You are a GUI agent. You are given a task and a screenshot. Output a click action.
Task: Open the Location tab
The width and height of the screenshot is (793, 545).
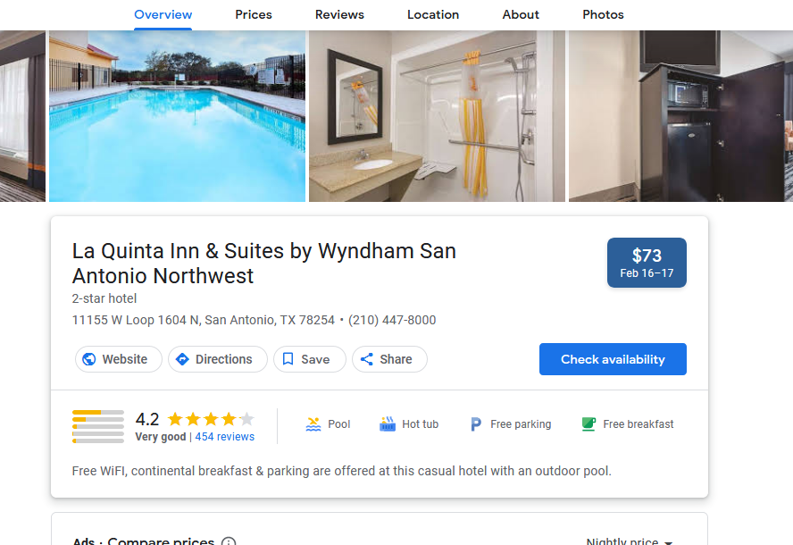pyautogui.click(x=433, y=14)
